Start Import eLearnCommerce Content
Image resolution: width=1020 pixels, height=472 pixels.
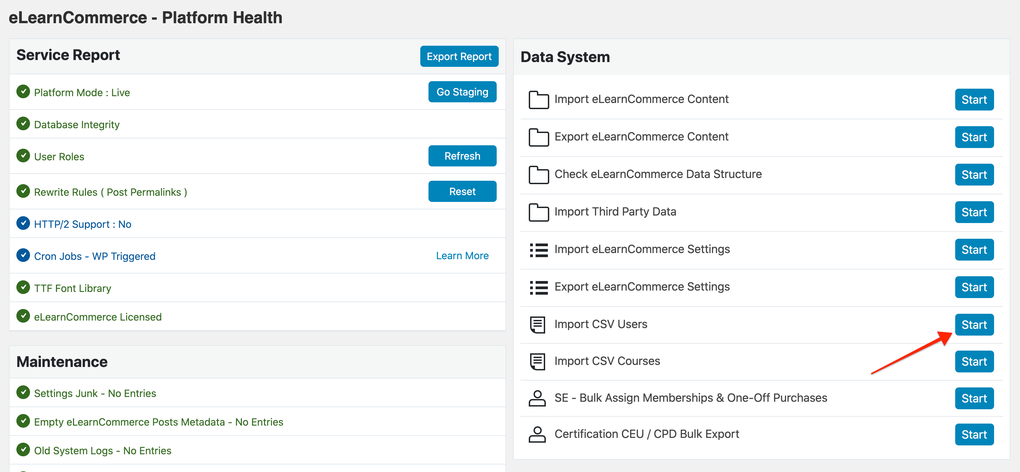974,100
